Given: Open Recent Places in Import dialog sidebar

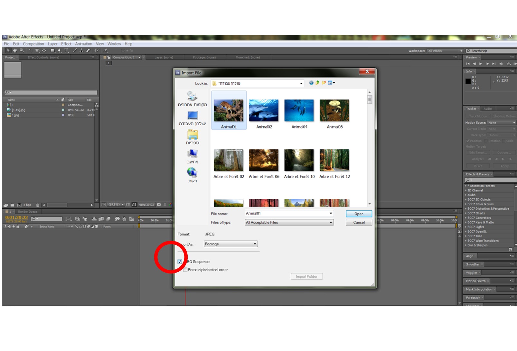Looking at the screenshot, I should pyautogui.click(x=193, y=99).
